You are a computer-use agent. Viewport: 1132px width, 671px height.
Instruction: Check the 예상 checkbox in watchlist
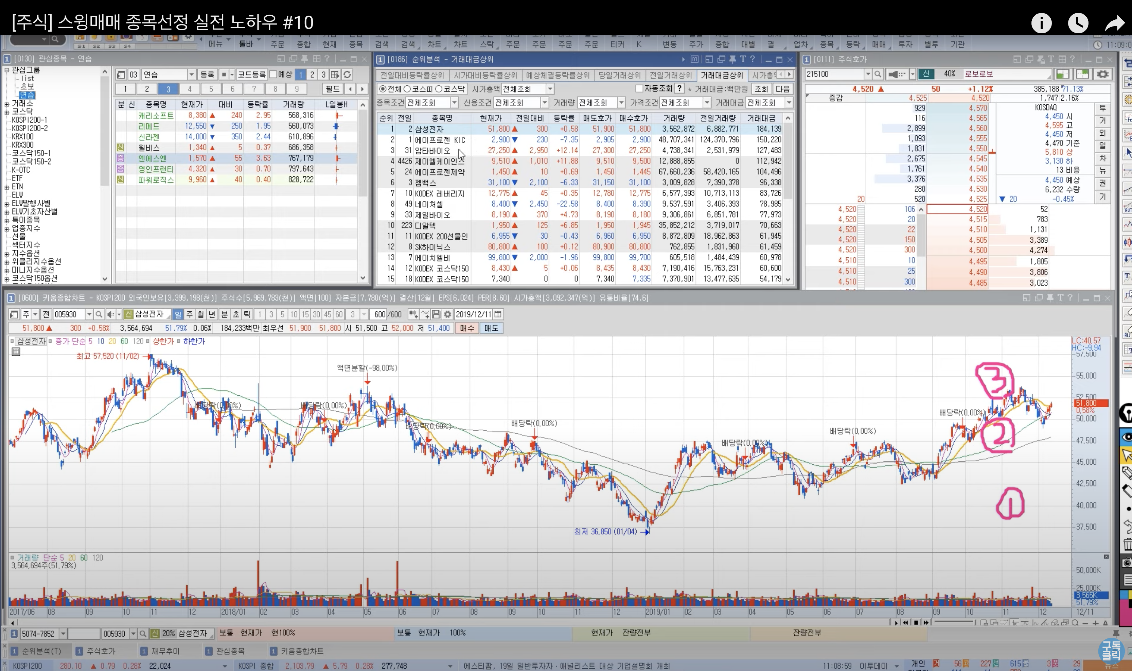(273, 74)
